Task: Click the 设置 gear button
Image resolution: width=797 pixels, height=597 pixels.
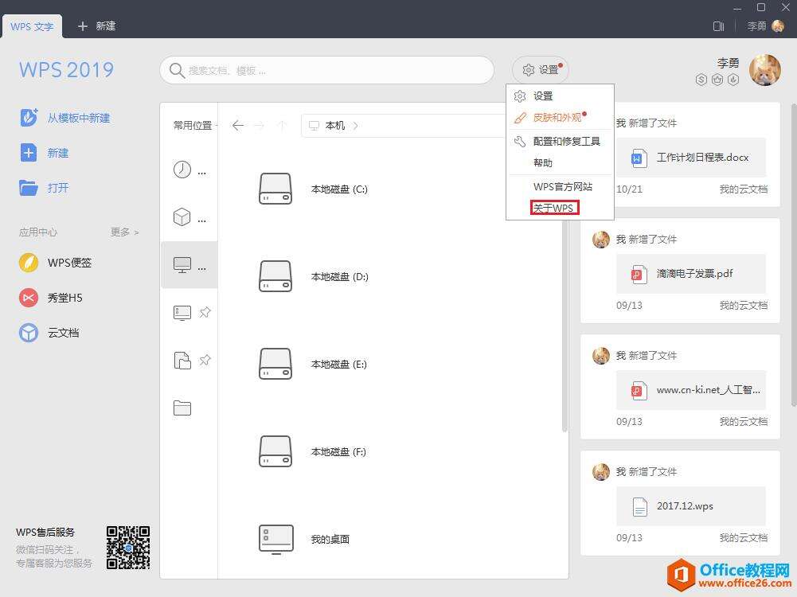Action: (541, 69)
